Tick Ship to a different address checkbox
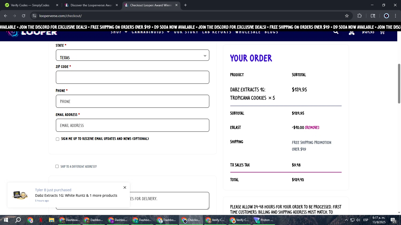Screen dimensions: 401x225 (x=57, y=166)
